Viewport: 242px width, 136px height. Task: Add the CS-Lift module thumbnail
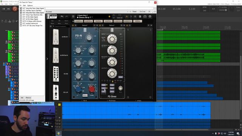(56, 92)
